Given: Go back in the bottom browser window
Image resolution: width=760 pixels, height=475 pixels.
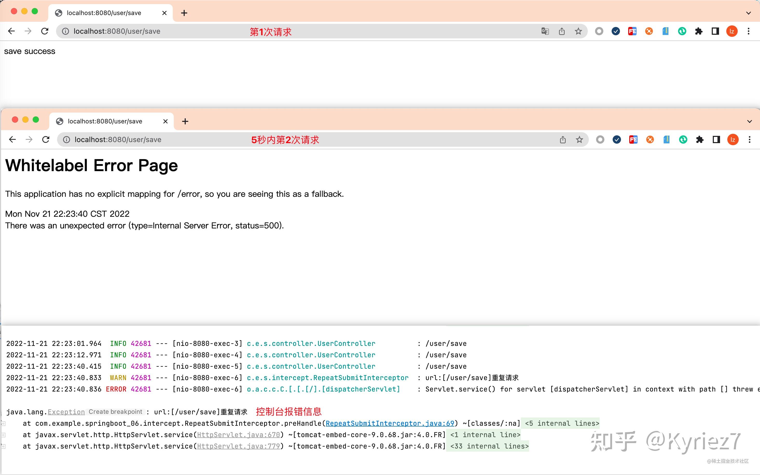Looking at the screenshot, I should [x=12, y=139].
